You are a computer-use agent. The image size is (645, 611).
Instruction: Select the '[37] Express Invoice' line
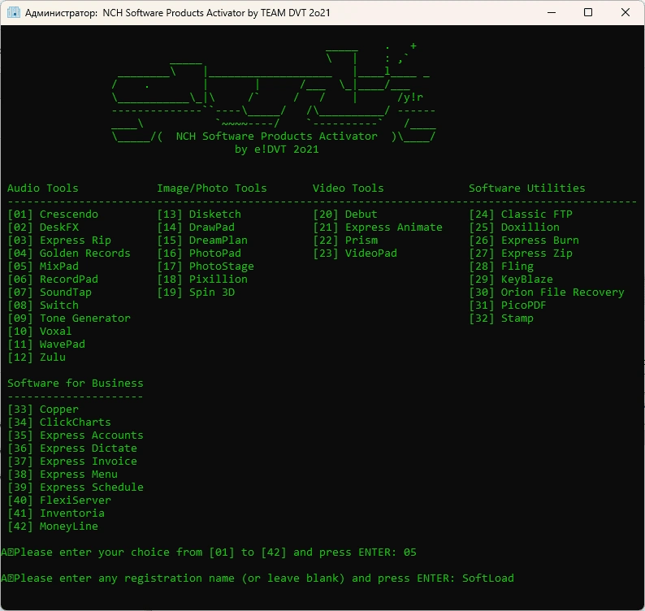pos(72,461)
